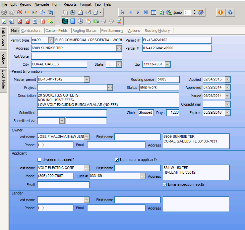This screenshot has height=230, width=245.
Task: Click the orange exclamation alert icon
Action: point(220,12)
